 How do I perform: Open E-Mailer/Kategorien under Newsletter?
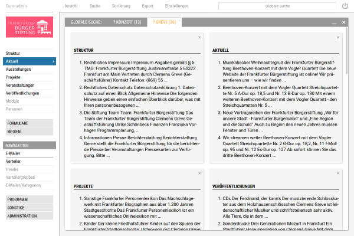coord(29,185)
